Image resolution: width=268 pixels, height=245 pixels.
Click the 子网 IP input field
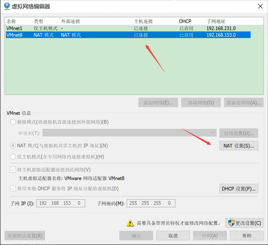pyautogui.click(x=61, y=203)
